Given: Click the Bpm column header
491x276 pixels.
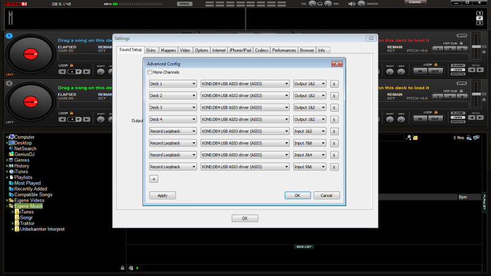Looking at the screenshot, I should tap(469, 197).
